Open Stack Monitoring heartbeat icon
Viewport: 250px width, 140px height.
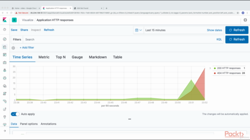point(5,124)
